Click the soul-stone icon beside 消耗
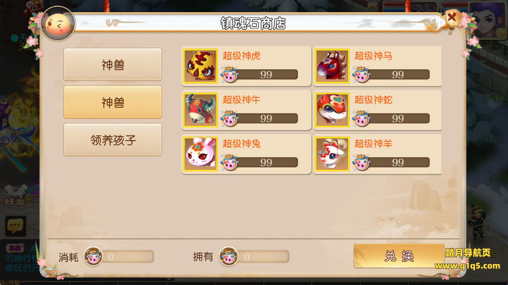The width and height of the screenshot is (508, 285). click(93, 256)
